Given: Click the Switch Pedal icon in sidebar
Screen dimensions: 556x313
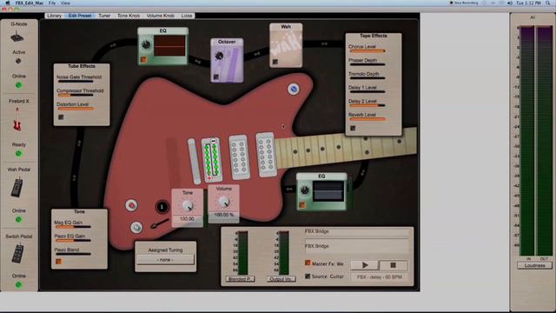Looking at the screenshot, I should (17, 253).
